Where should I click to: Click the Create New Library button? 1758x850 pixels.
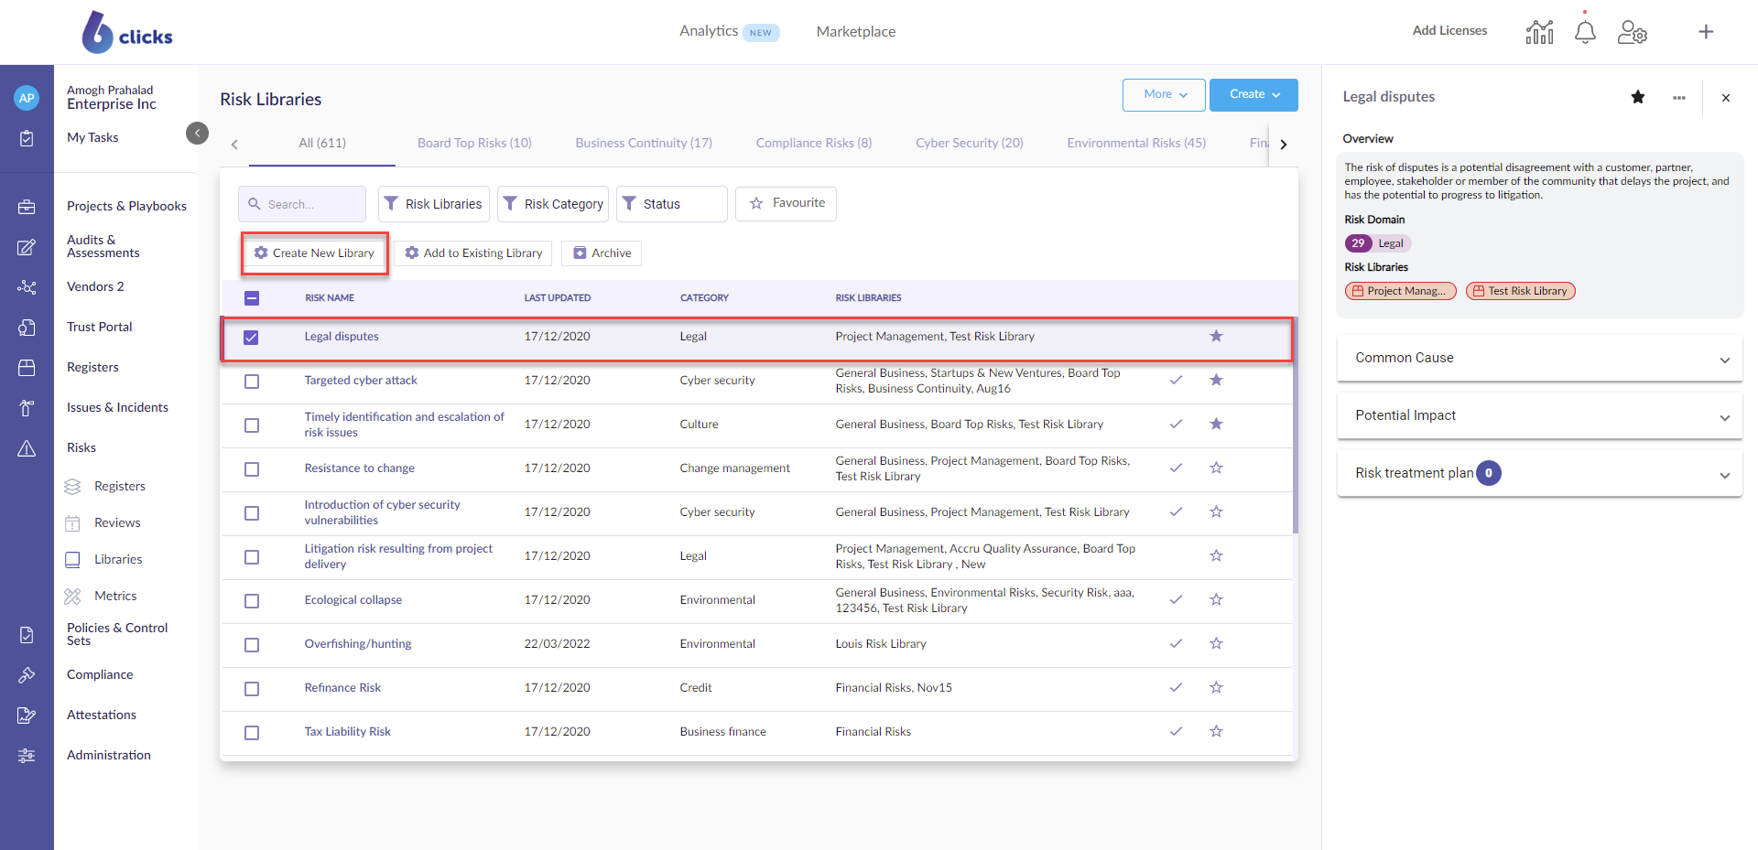click(315, 253)
